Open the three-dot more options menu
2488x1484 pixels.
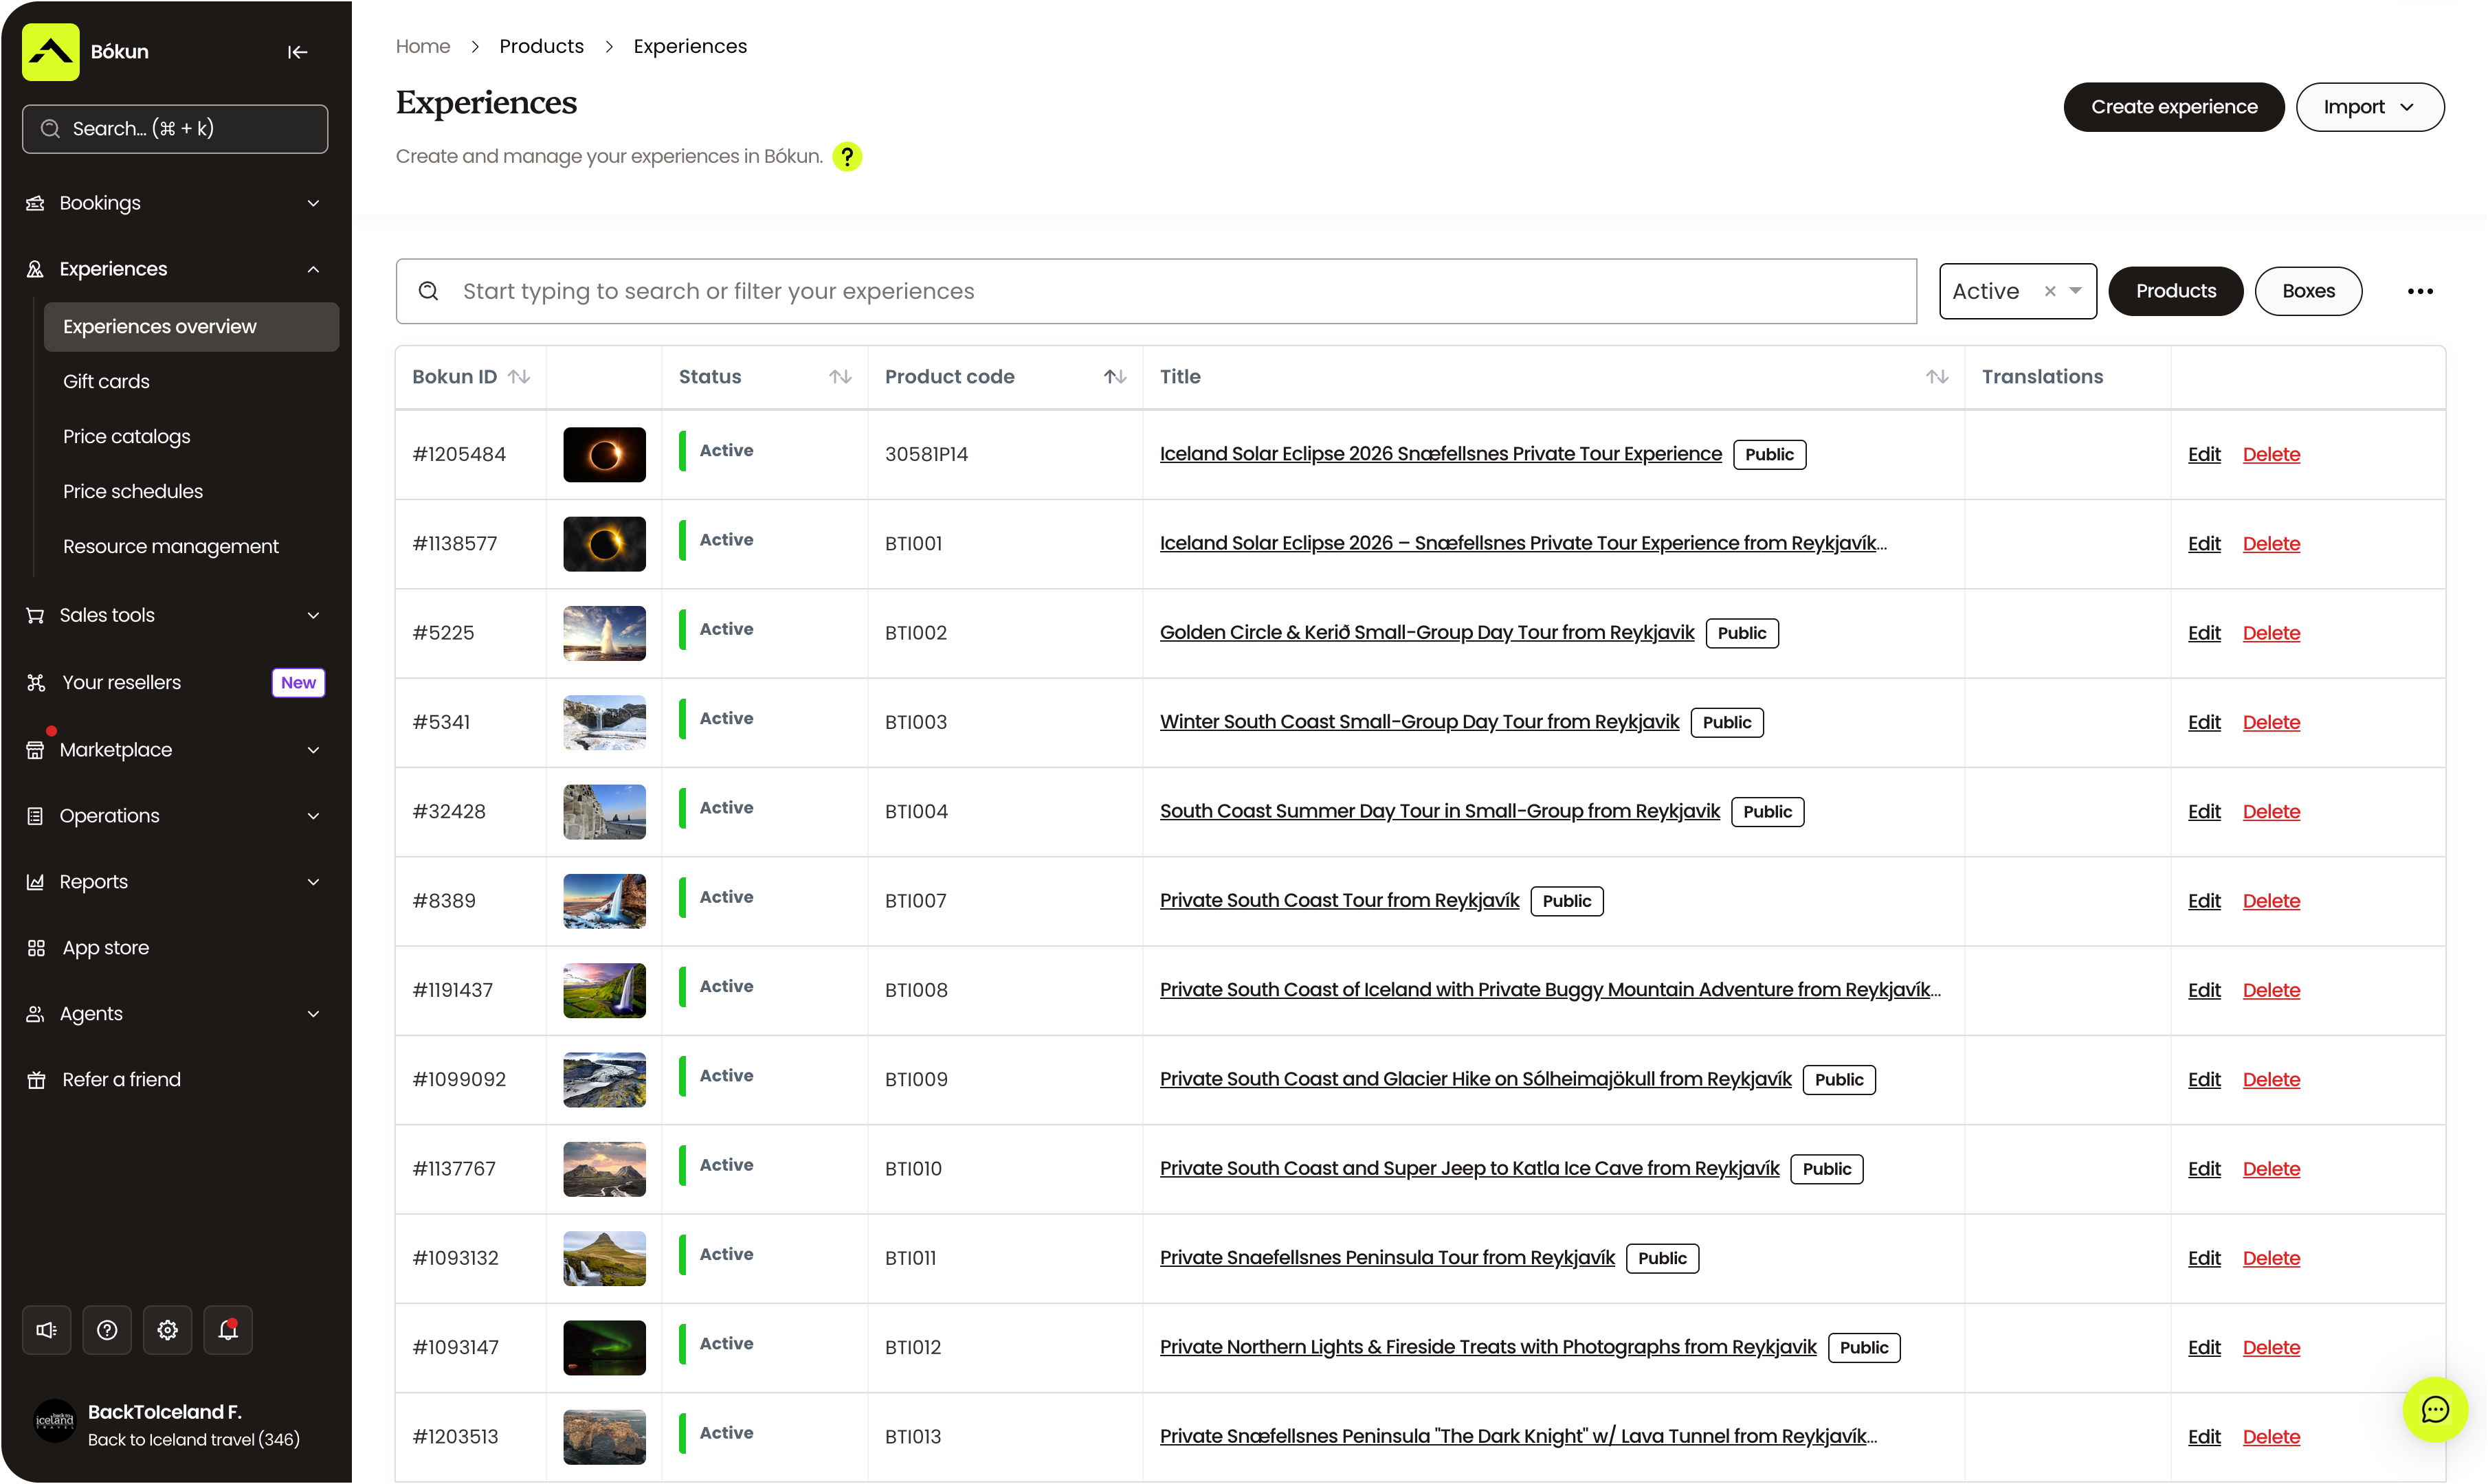tap(2420, 291)
